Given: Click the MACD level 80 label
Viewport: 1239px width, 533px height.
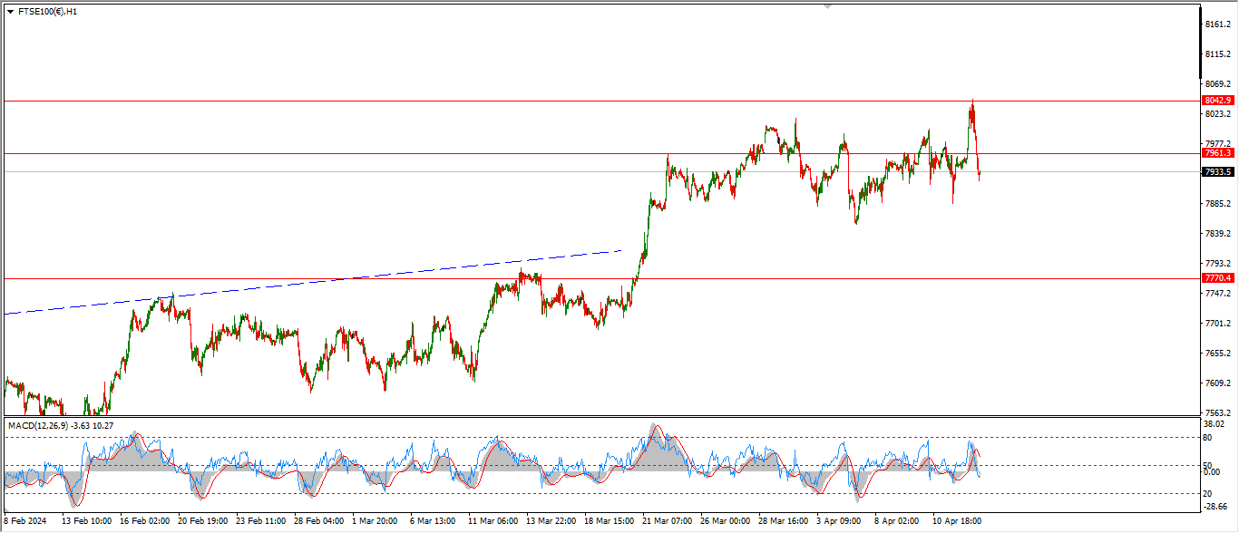Looking at the screenshot, I should [x=1208, y=437].
